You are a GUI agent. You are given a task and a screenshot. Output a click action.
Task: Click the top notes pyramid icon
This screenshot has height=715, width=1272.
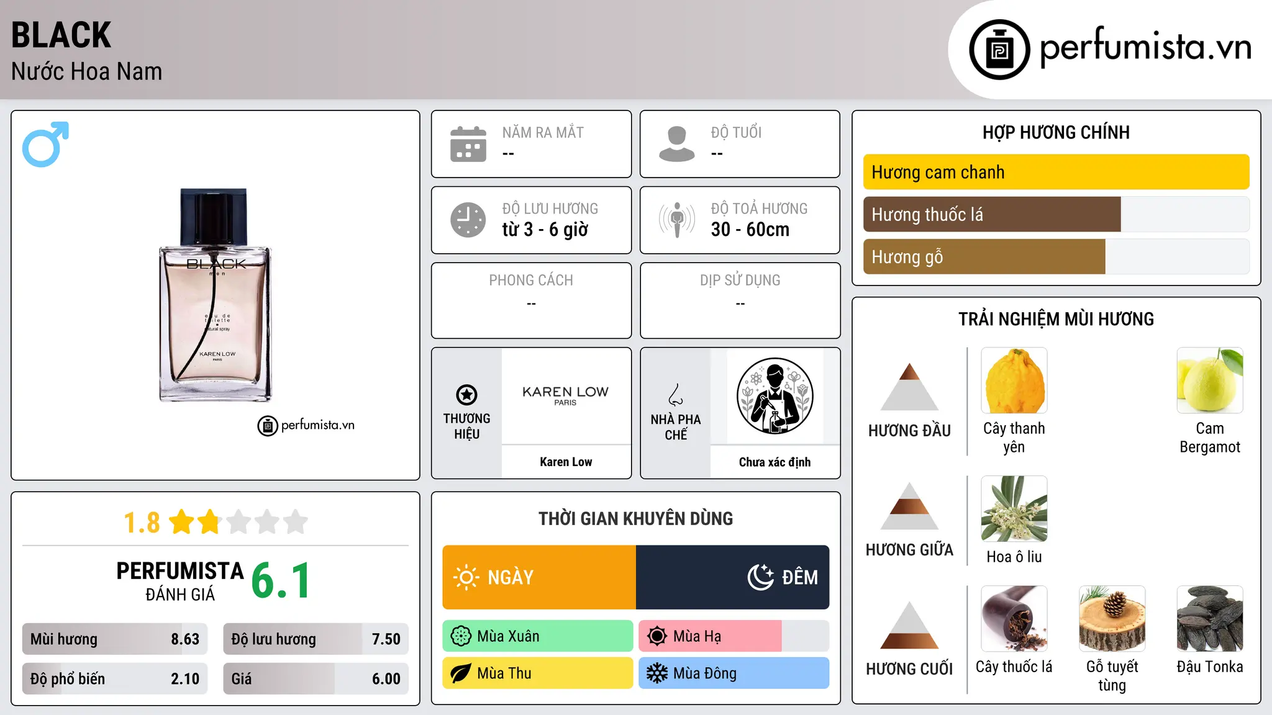(x=909, y=387)
